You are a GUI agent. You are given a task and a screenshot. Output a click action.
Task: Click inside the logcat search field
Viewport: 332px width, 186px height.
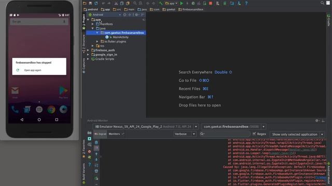click(x=225, y=134)
